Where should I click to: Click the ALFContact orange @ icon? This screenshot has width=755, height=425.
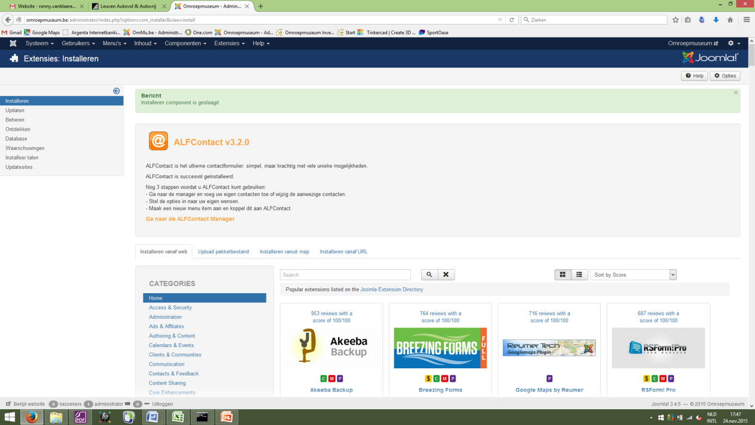(x=159, y=141)
